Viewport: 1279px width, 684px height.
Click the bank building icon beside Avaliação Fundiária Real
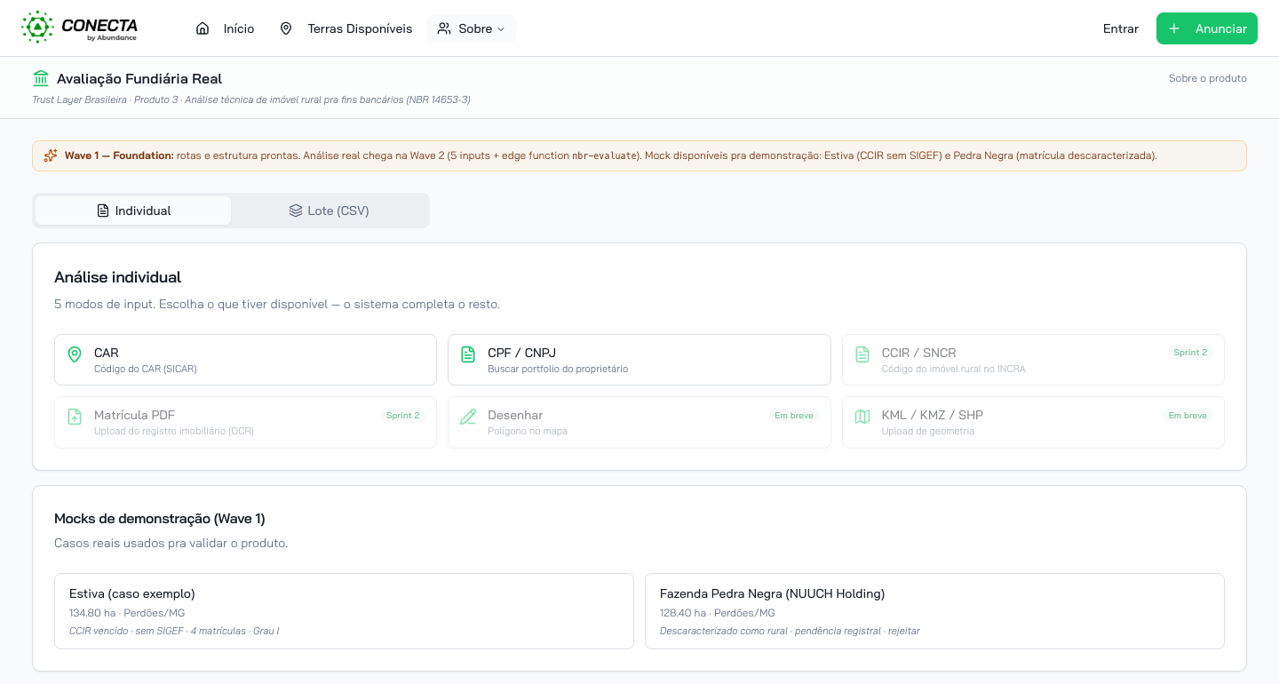41,78
